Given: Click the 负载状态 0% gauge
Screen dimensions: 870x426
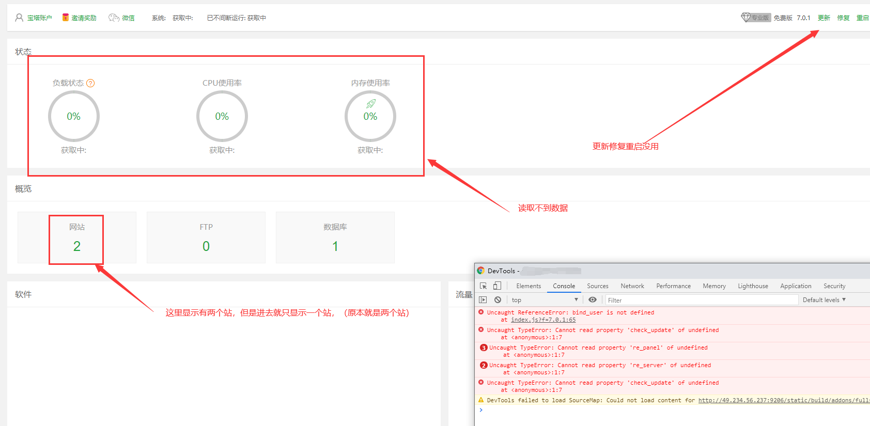Looking at the screenshot, I should tap(74, 116).
